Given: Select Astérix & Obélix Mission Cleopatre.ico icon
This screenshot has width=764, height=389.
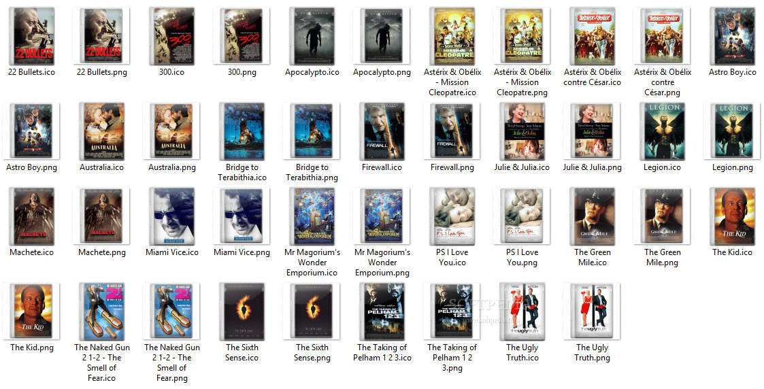Looking at the screenshot, I should (x=452, y=36).
